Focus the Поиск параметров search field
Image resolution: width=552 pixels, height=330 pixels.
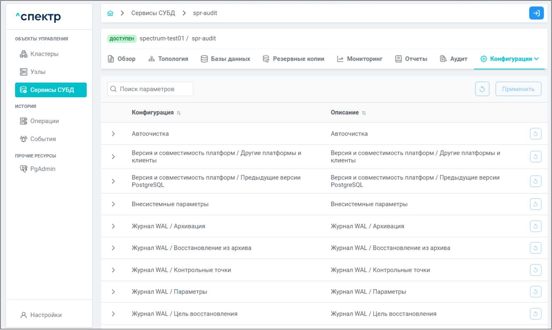154,89
